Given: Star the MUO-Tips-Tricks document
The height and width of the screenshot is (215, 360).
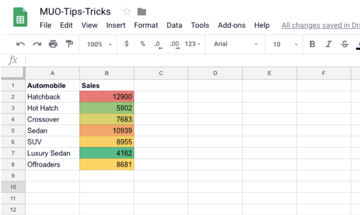Looking at the screenshot, I should tap(127, 11).
